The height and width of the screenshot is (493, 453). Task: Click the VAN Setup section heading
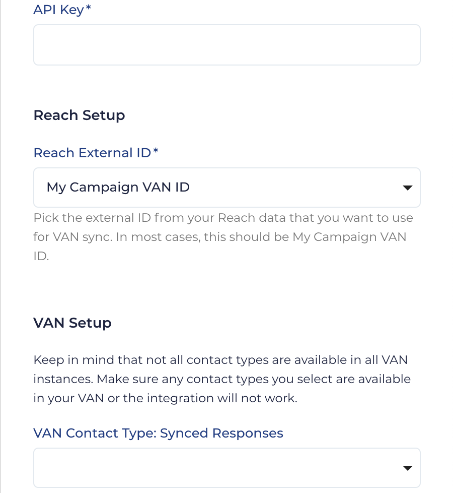click(x=72, y=323)
